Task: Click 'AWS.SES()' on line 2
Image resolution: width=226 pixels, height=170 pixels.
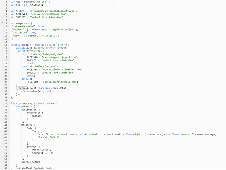Action: point(36,5)
